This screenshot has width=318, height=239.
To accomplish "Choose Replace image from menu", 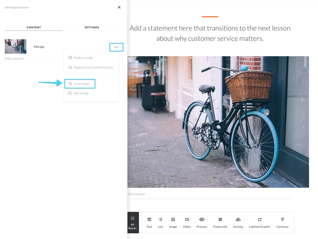I will [x=83, y=58].
